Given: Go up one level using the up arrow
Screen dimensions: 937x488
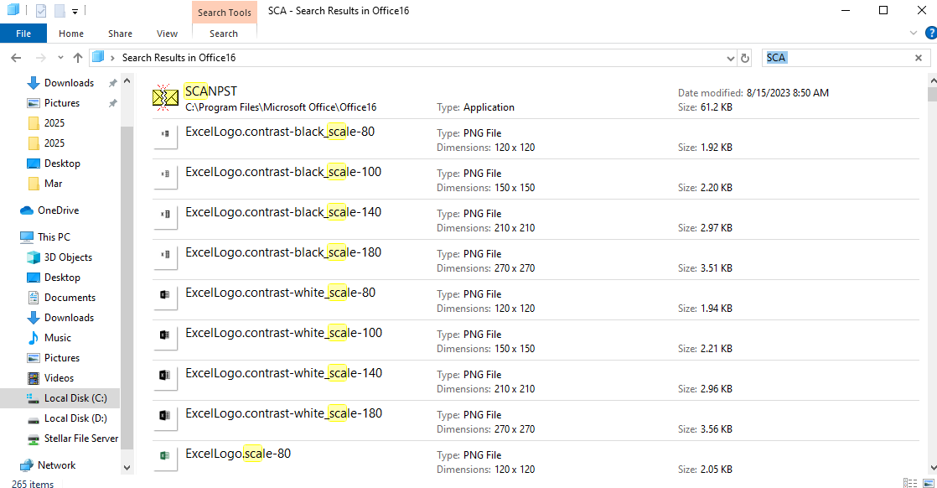Looking at the screenshot, I should tap(78, 57).
